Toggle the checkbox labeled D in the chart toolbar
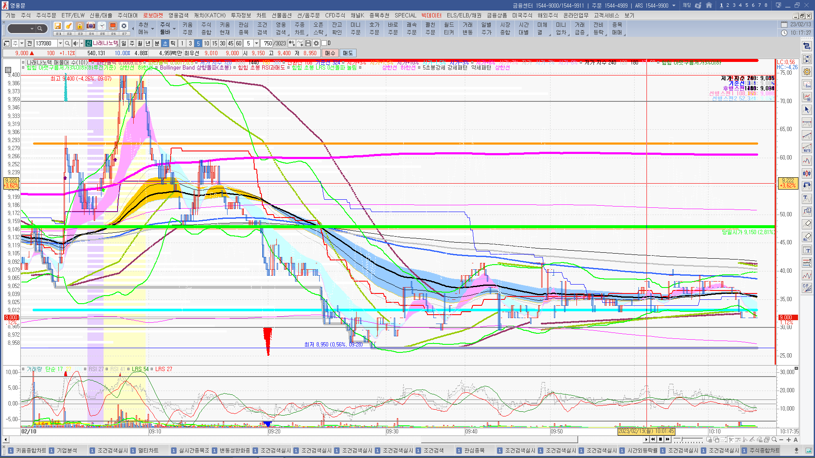815x458 pixels. tap(324, 43)
